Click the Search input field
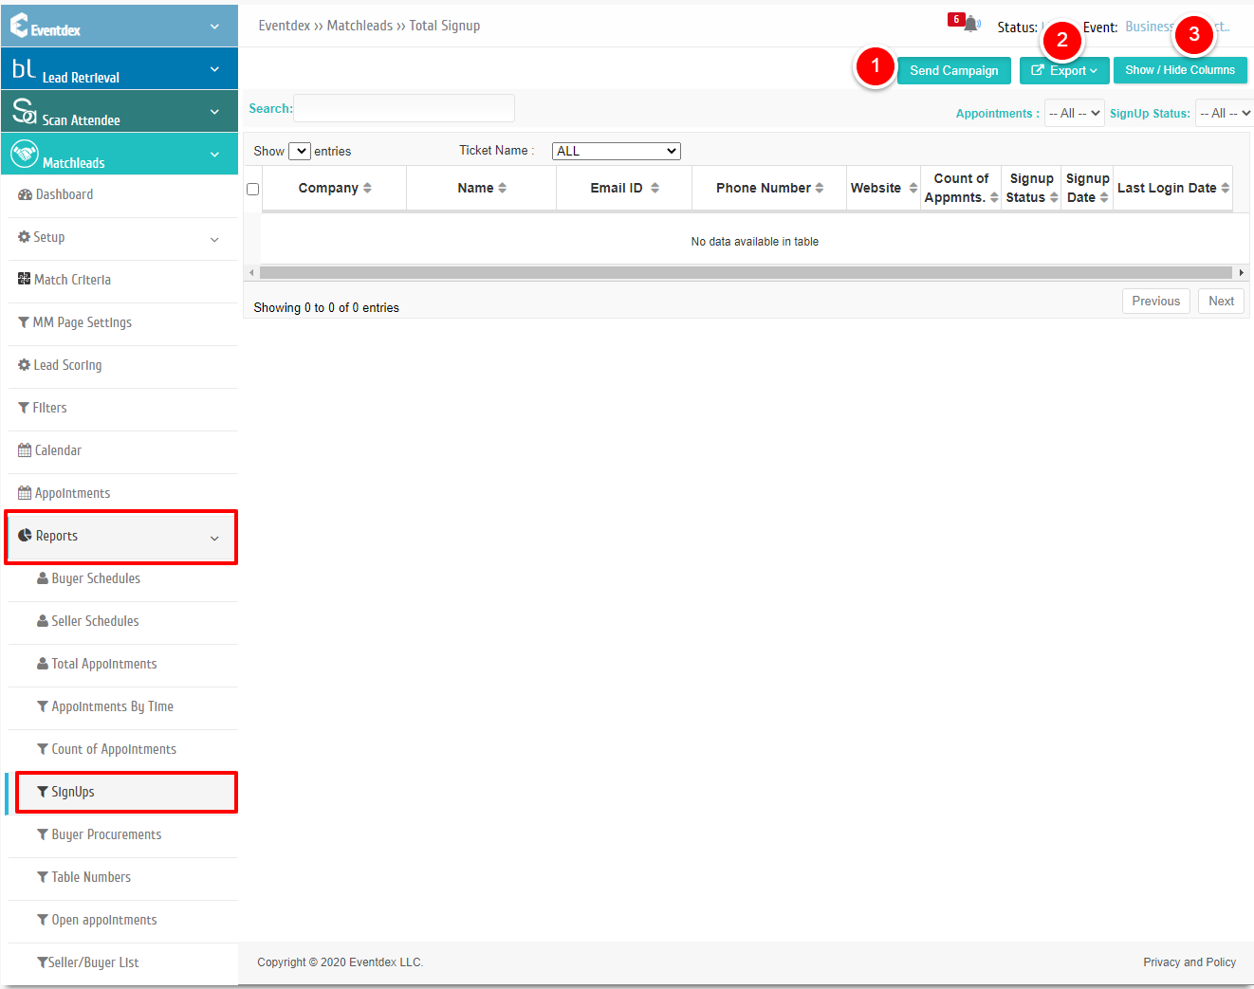This screenshot has width=1254, height=989. point(404,108)
